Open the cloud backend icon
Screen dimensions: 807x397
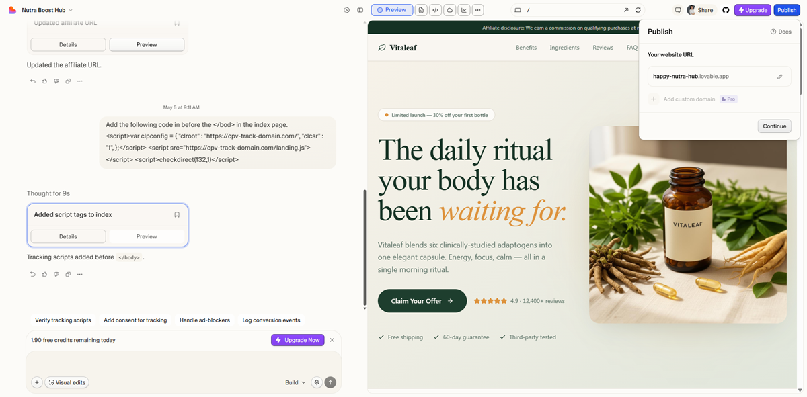click(x=449, y=10)
